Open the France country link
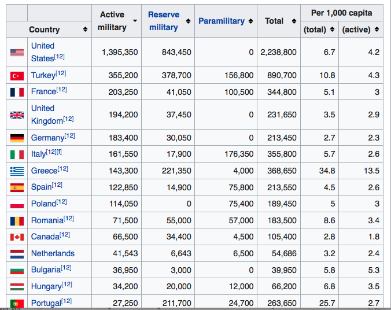The image size is (391, 310). [43, 91]
